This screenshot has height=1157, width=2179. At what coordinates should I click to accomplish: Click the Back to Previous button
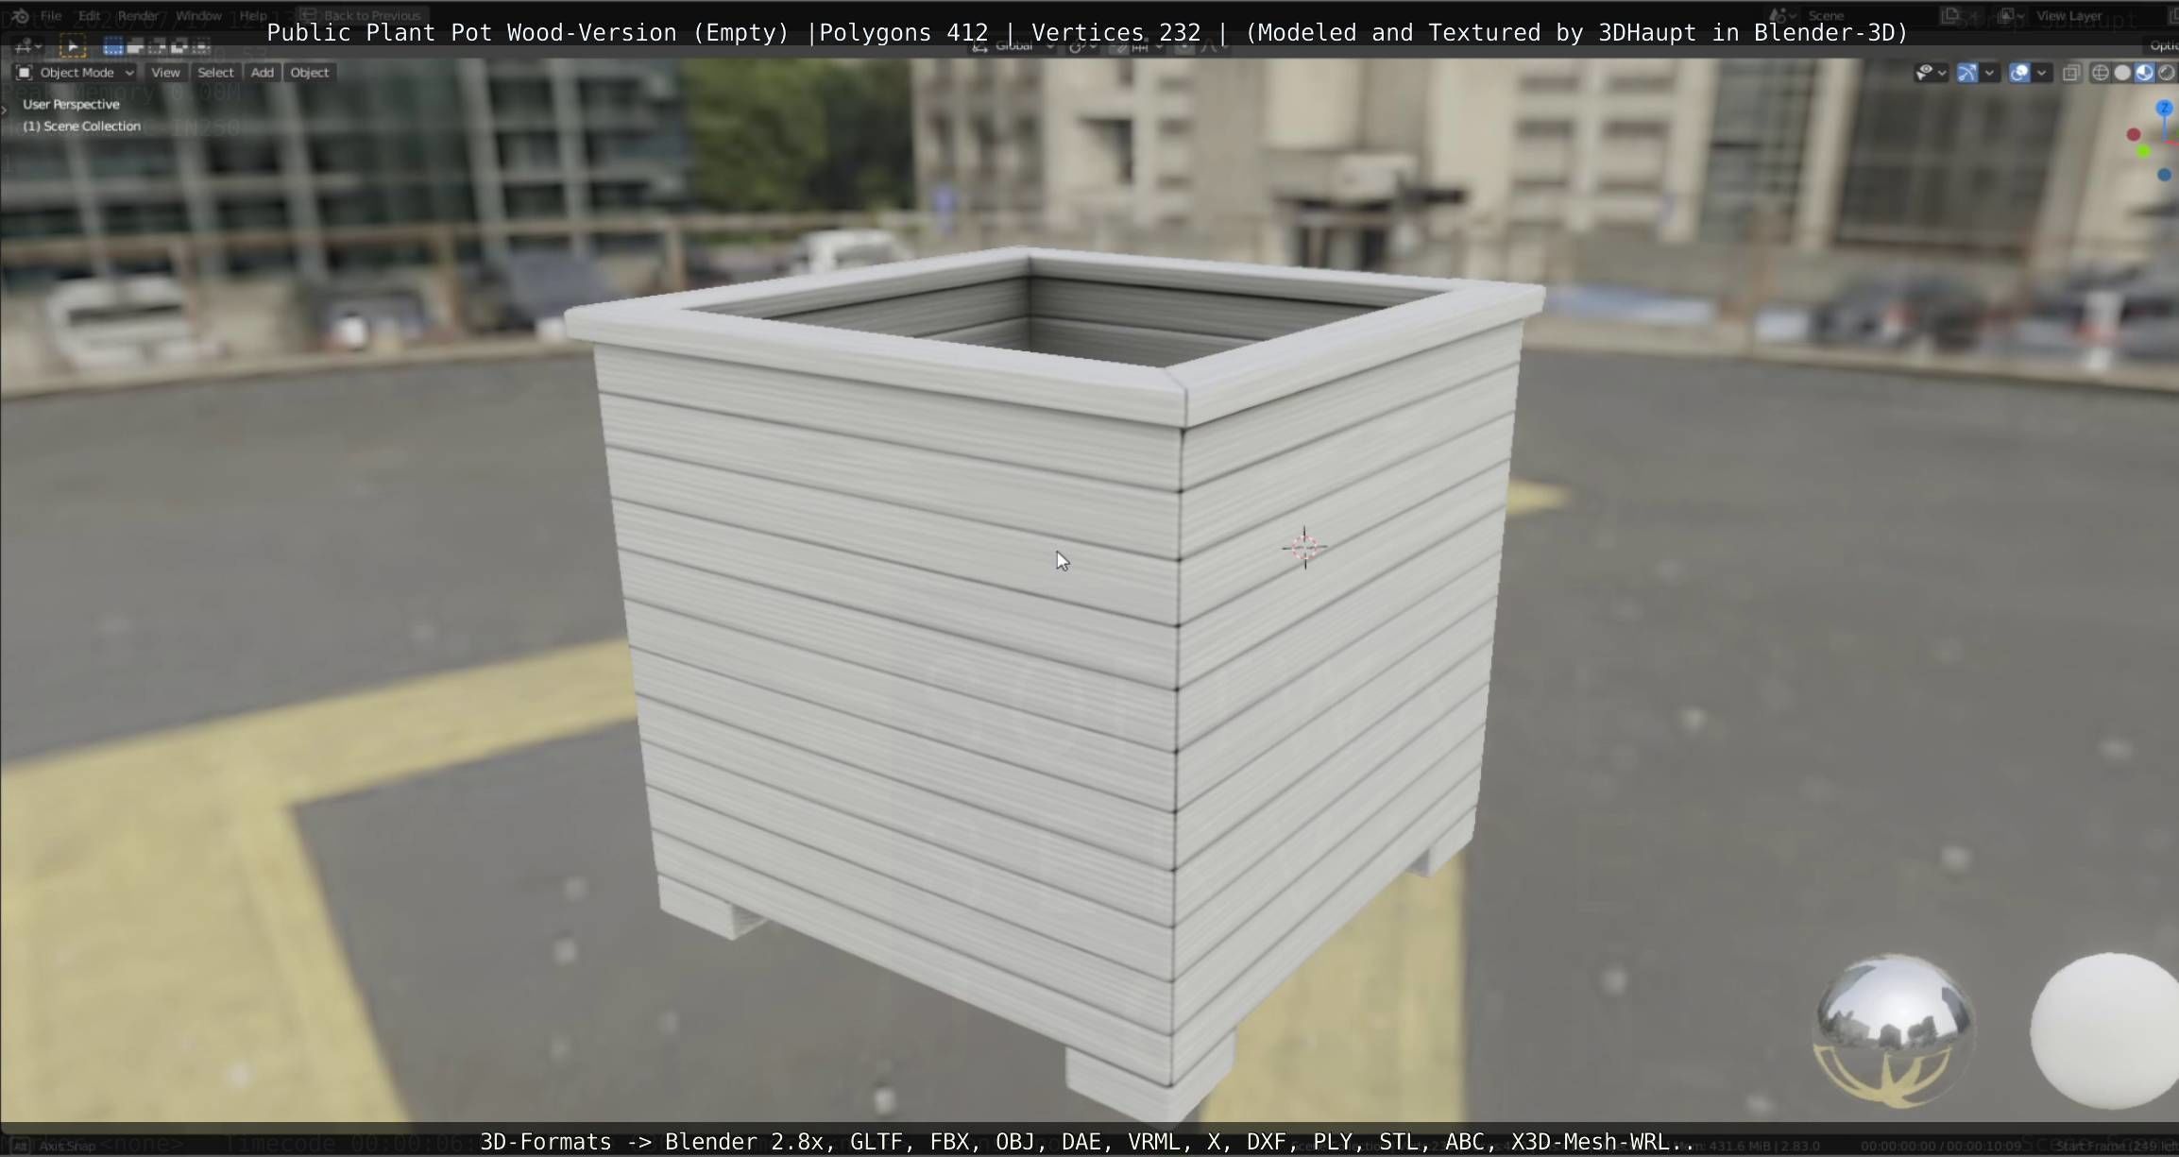(361, 16)
